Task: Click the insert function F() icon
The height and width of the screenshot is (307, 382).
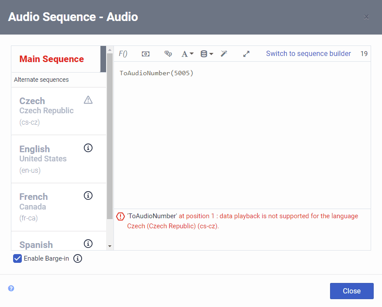Action: point(123,53)
